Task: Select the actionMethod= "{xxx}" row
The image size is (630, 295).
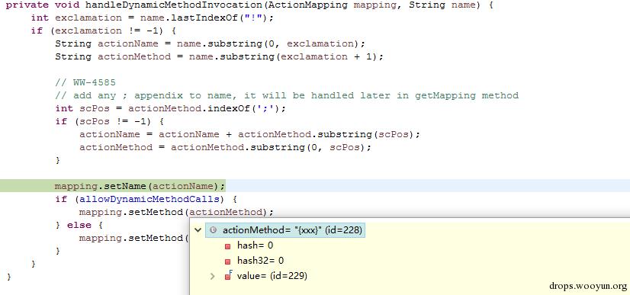Action: pyautogui.click(x=285, y=230)
